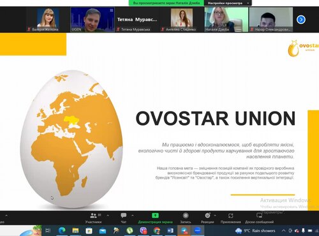Open File Explorer from the taskbar
Viewport: 319px width, 236px height.
point(75,231)
